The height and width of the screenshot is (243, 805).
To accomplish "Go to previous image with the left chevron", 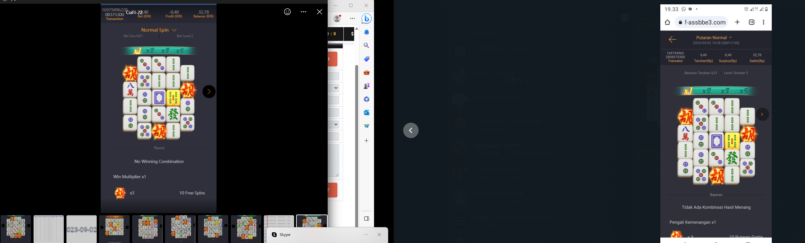I will [411, 130].
